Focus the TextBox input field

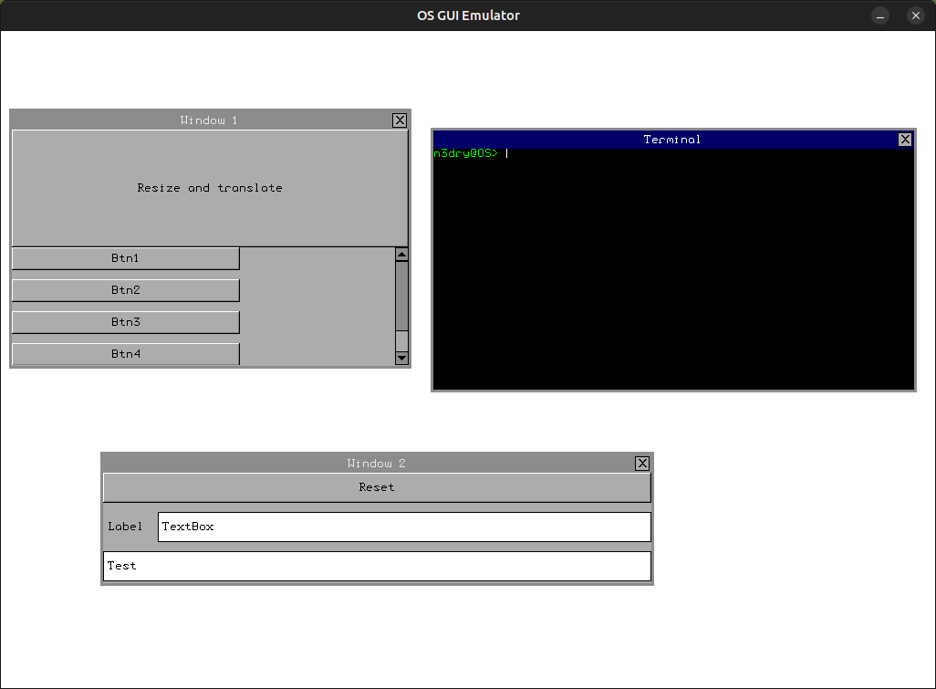pyautogui.click(x=404, y=527)
